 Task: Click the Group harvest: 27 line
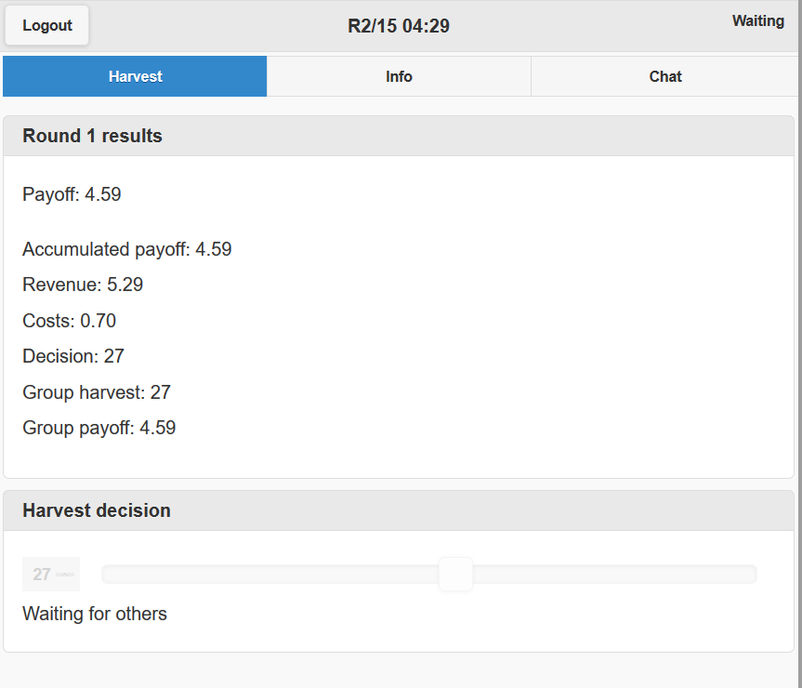[x=97, y=392]
